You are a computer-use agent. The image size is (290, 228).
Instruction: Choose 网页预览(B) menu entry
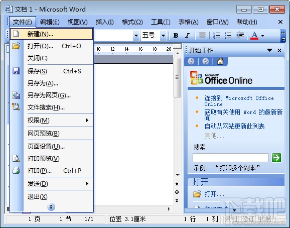tap(51, 134)
